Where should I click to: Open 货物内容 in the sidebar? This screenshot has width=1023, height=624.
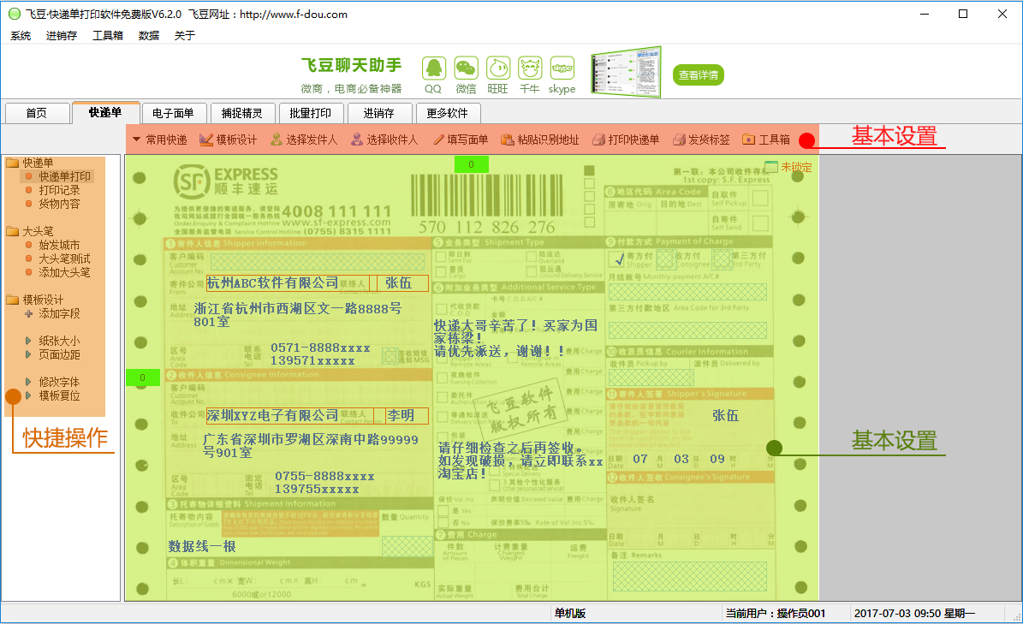[59, 204]
